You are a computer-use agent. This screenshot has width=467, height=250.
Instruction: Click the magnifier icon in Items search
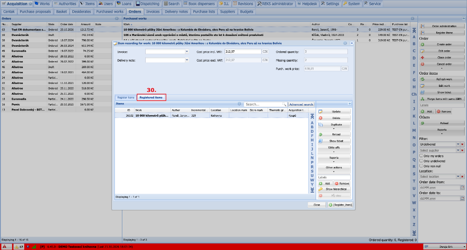[284, 104]
